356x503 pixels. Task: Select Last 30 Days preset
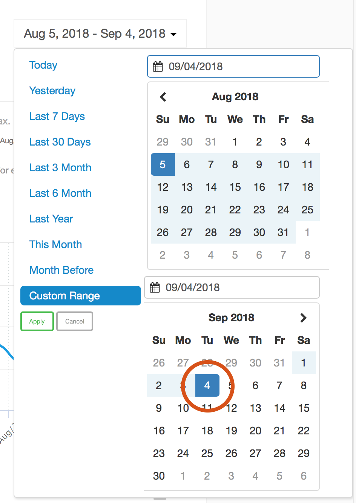pyautogui.click(x=60, y=142)
